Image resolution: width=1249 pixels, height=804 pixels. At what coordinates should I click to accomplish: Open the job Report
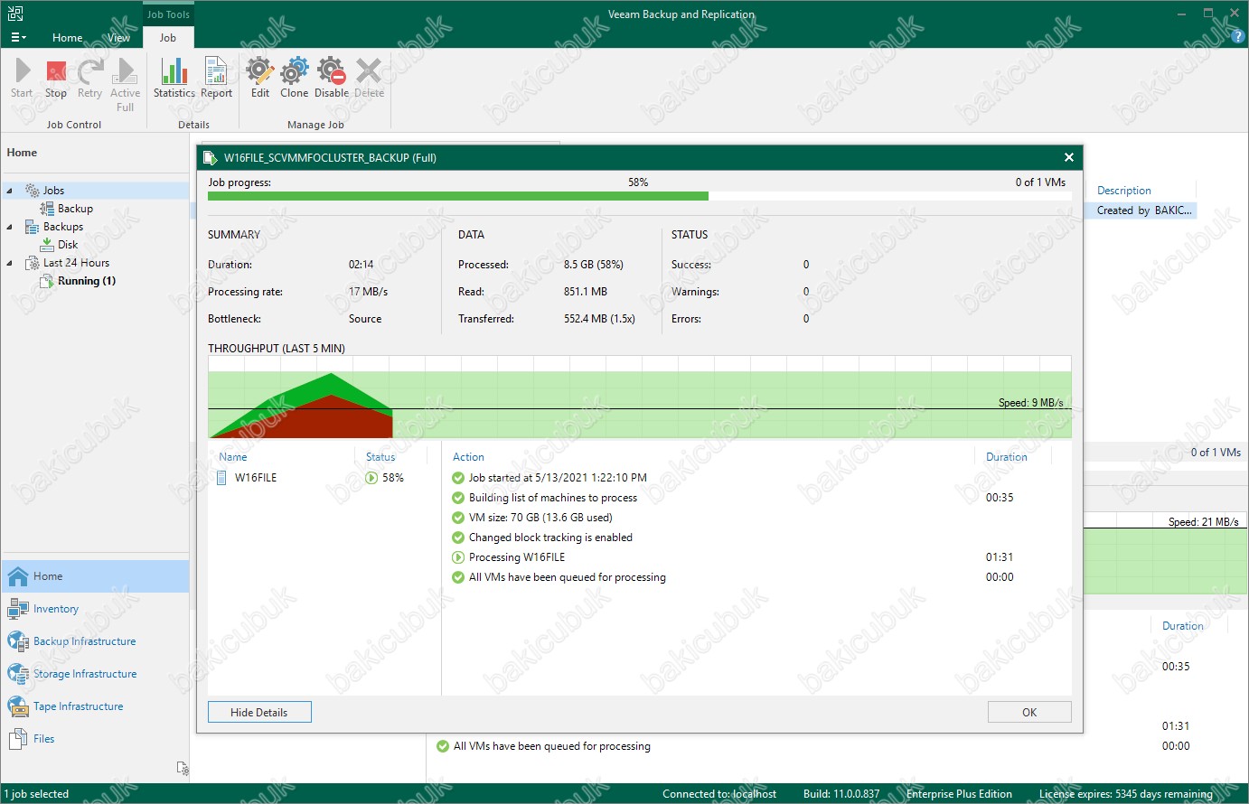pos(216,78)
